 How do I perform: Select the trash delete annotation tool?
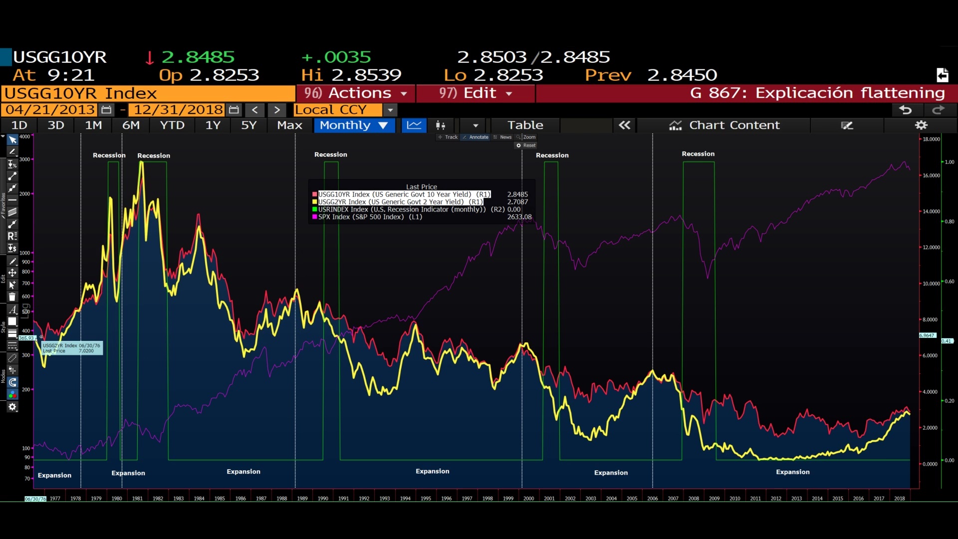tap(12, 297)
